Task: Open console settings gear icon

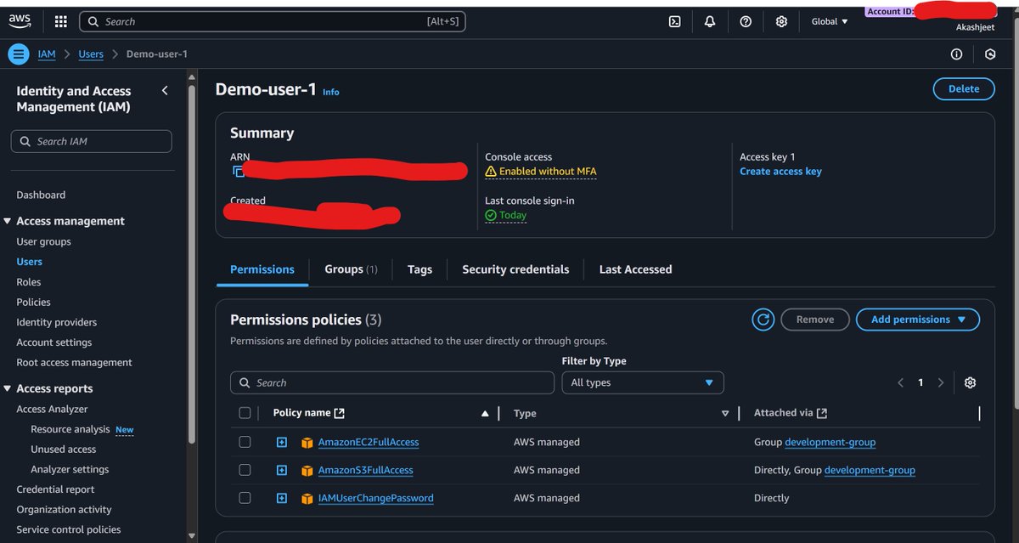Action: point(781,22)
